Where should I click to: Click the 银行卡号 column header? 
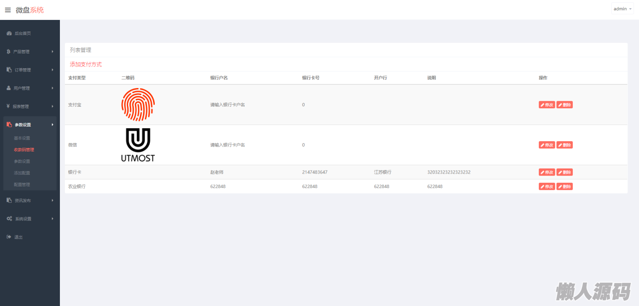pos(311,78)
